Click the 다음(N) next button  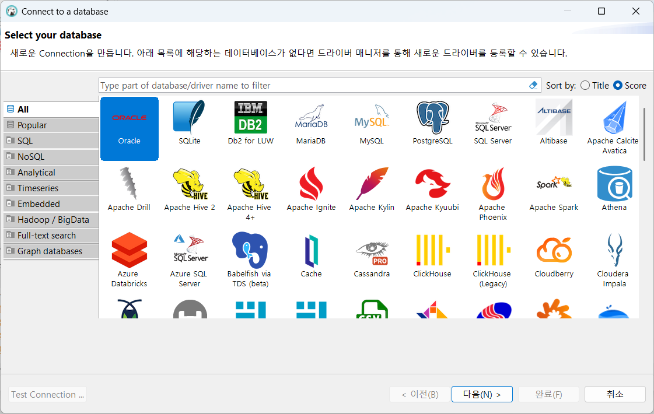coord(482,394)
